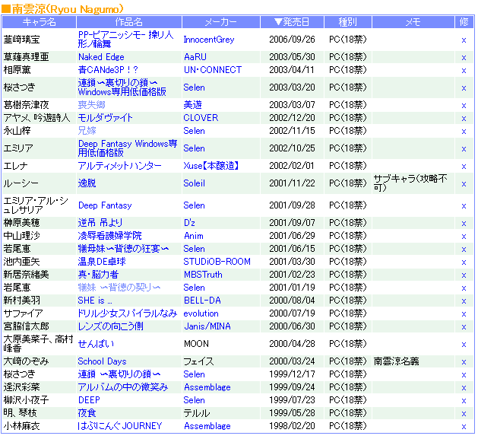Click the x edit link in 新村美羽 row
478x439 pixels.
(464, 301)
